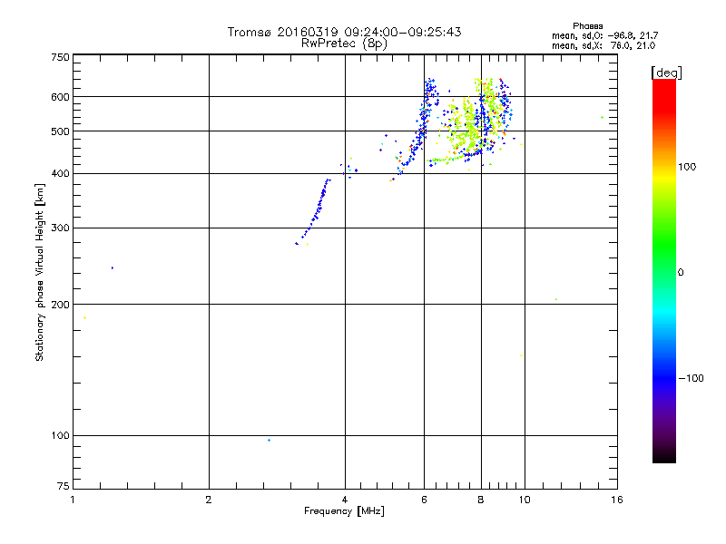Click the 'Frequency [MHz]' axis label
726x544 pixels.
(x=344, y=511)
